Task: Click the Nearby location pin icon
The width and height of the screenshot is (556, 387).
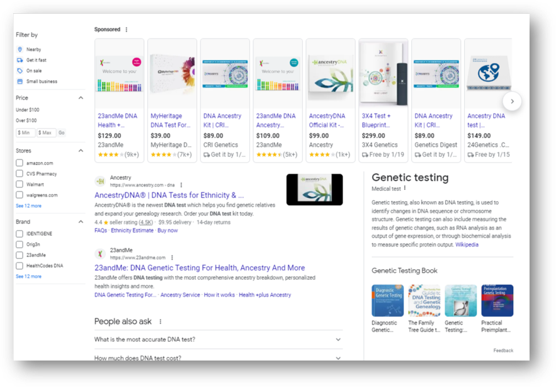Action: coord(20,49)
